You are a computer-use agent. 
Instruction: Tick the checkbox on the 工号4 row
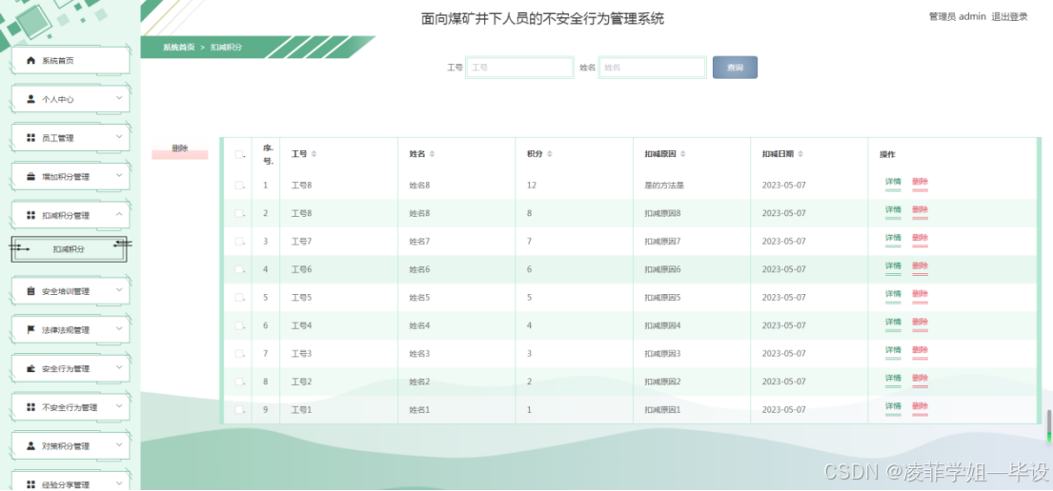coord(238,326)
